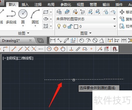
Task: Click the Match Layer icon with brush
Action: [75, 12]
